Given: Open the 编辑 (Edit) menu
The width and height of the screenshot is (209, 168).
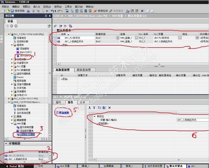Looking at the screenshot, I should 16,7.
